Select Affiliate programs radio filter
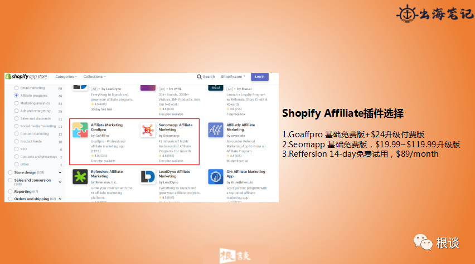The image size is (475, 264). [16, 96]
